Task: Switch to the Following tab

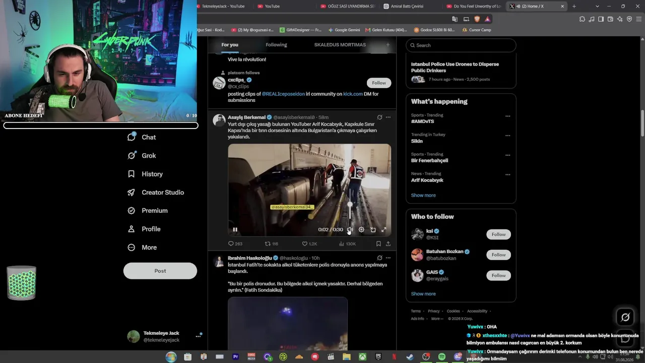Action: (x=276, y=45)
